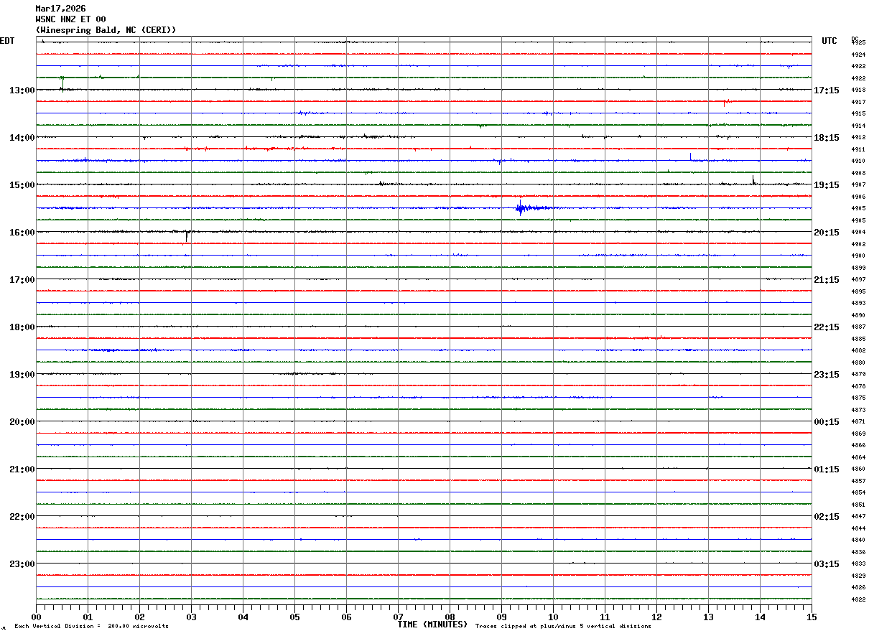Click the 17:15 UTC time label

coord(827,90)
